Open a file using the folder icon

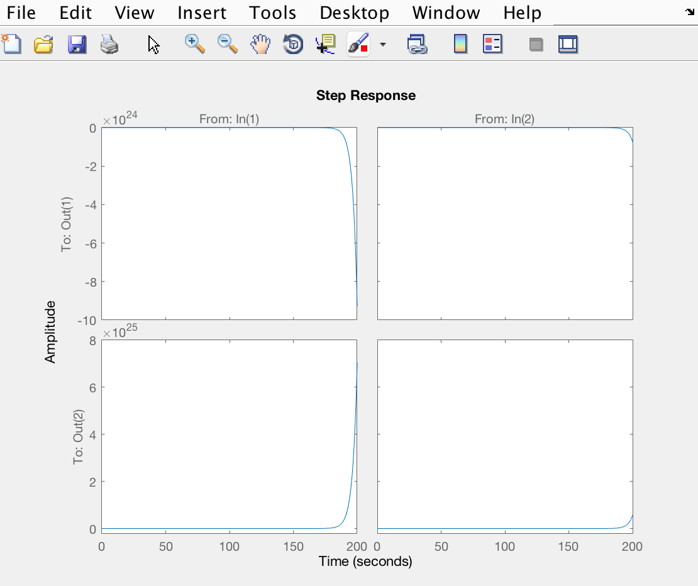(x=43, y=45)
